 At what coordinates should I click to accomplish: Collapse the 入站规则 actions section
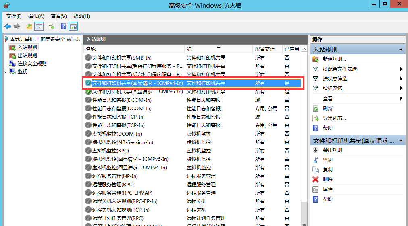(x=401, y=50)
